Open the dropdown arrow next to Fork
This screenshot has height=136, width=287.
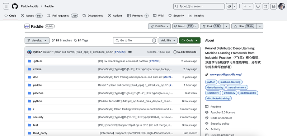pos(226,26)
